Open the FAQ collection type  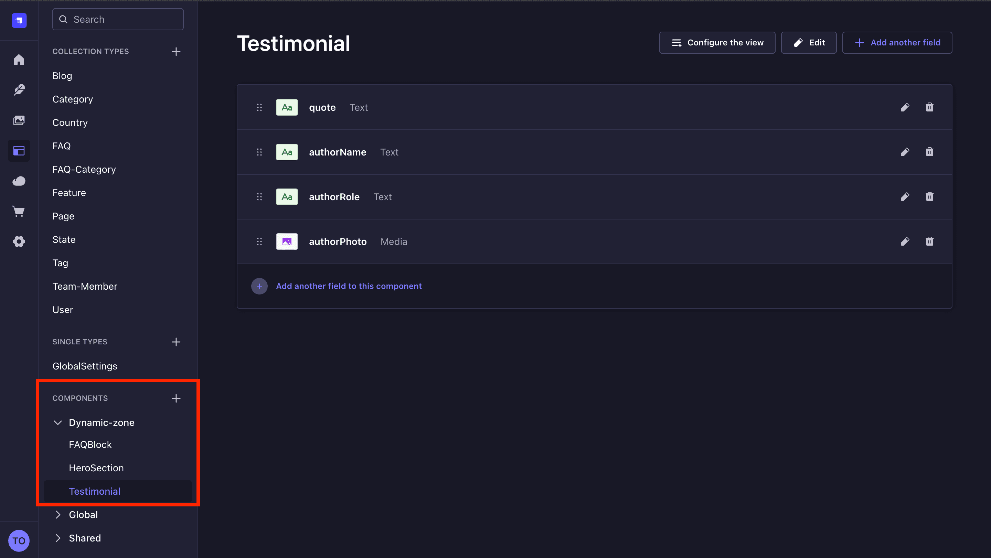tap(62, 146)
